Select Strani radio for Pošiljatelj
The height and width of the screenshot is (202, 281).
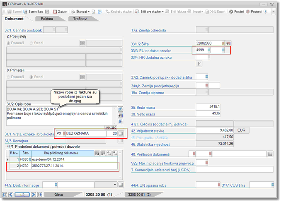pos(31,43)
